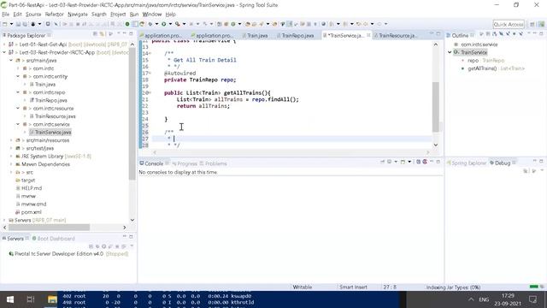Open the File menu

coord(6,15)
